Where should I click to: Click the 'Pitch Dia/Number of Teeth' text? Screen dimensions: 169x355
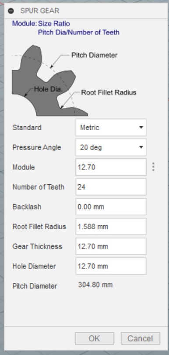(79, 33)
